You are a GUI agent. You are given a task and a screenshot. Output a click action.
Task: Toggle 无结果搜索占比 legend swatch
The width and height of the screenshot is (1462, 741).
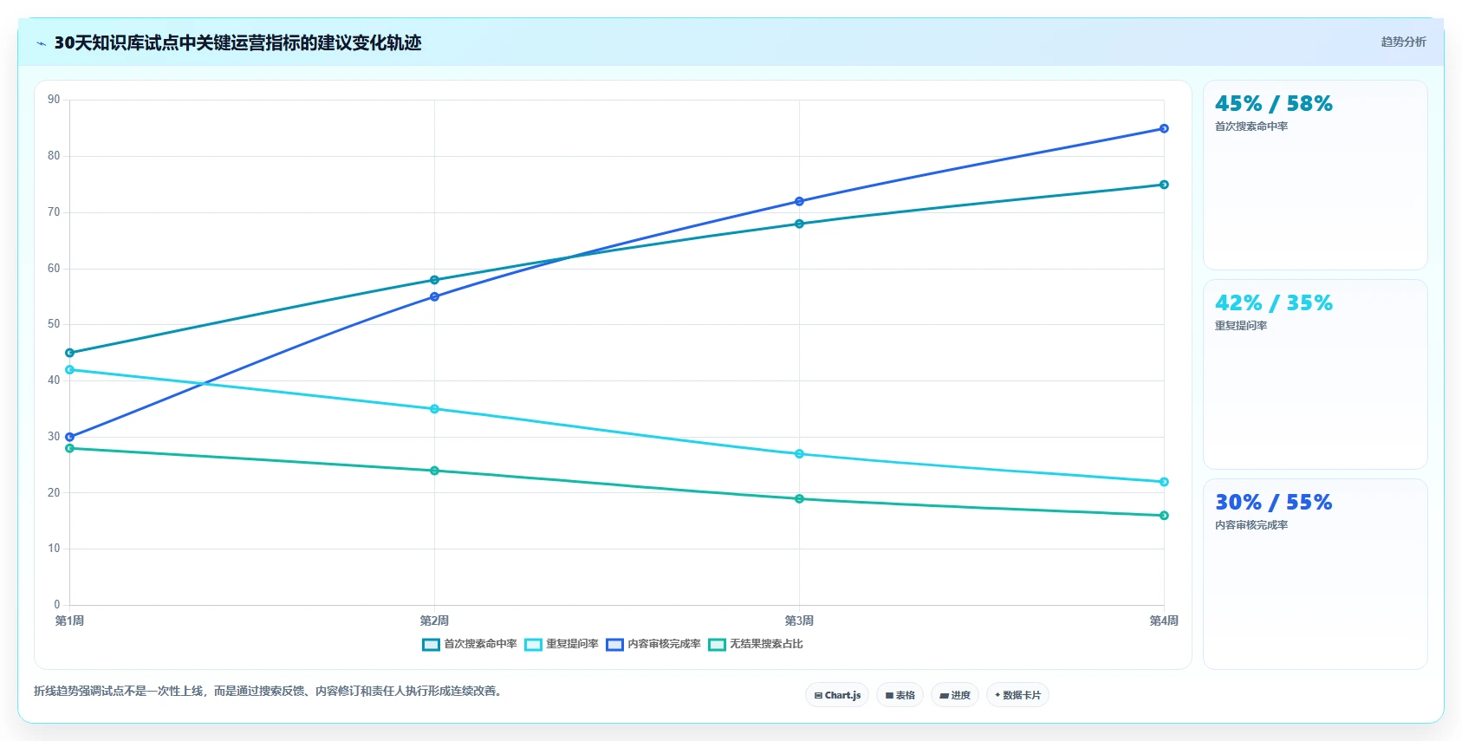click(x=717, y=644)
